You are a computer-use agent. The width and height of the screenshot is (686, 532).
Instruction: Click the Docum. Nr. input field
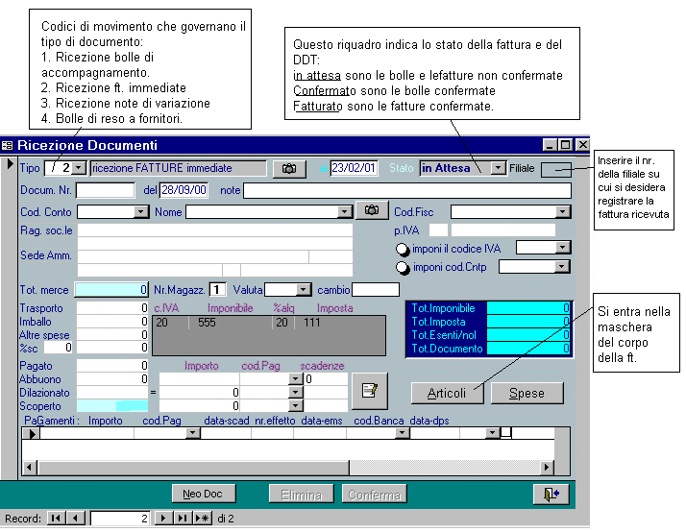(106, 190)
